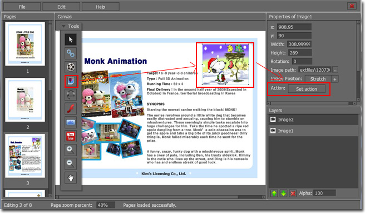The width and height of the screenshot is (370, 219).
Task: Collapse the Tools panel triangle
Action: (63, 27)
